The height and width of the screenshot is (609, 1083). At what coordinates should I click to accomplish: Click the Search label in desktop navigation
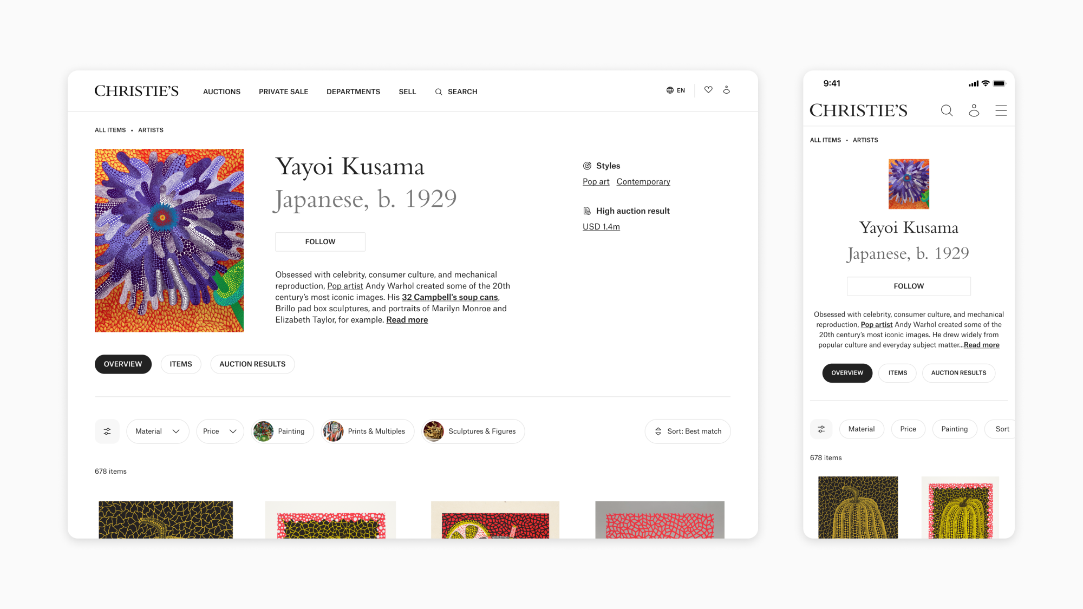462,92
